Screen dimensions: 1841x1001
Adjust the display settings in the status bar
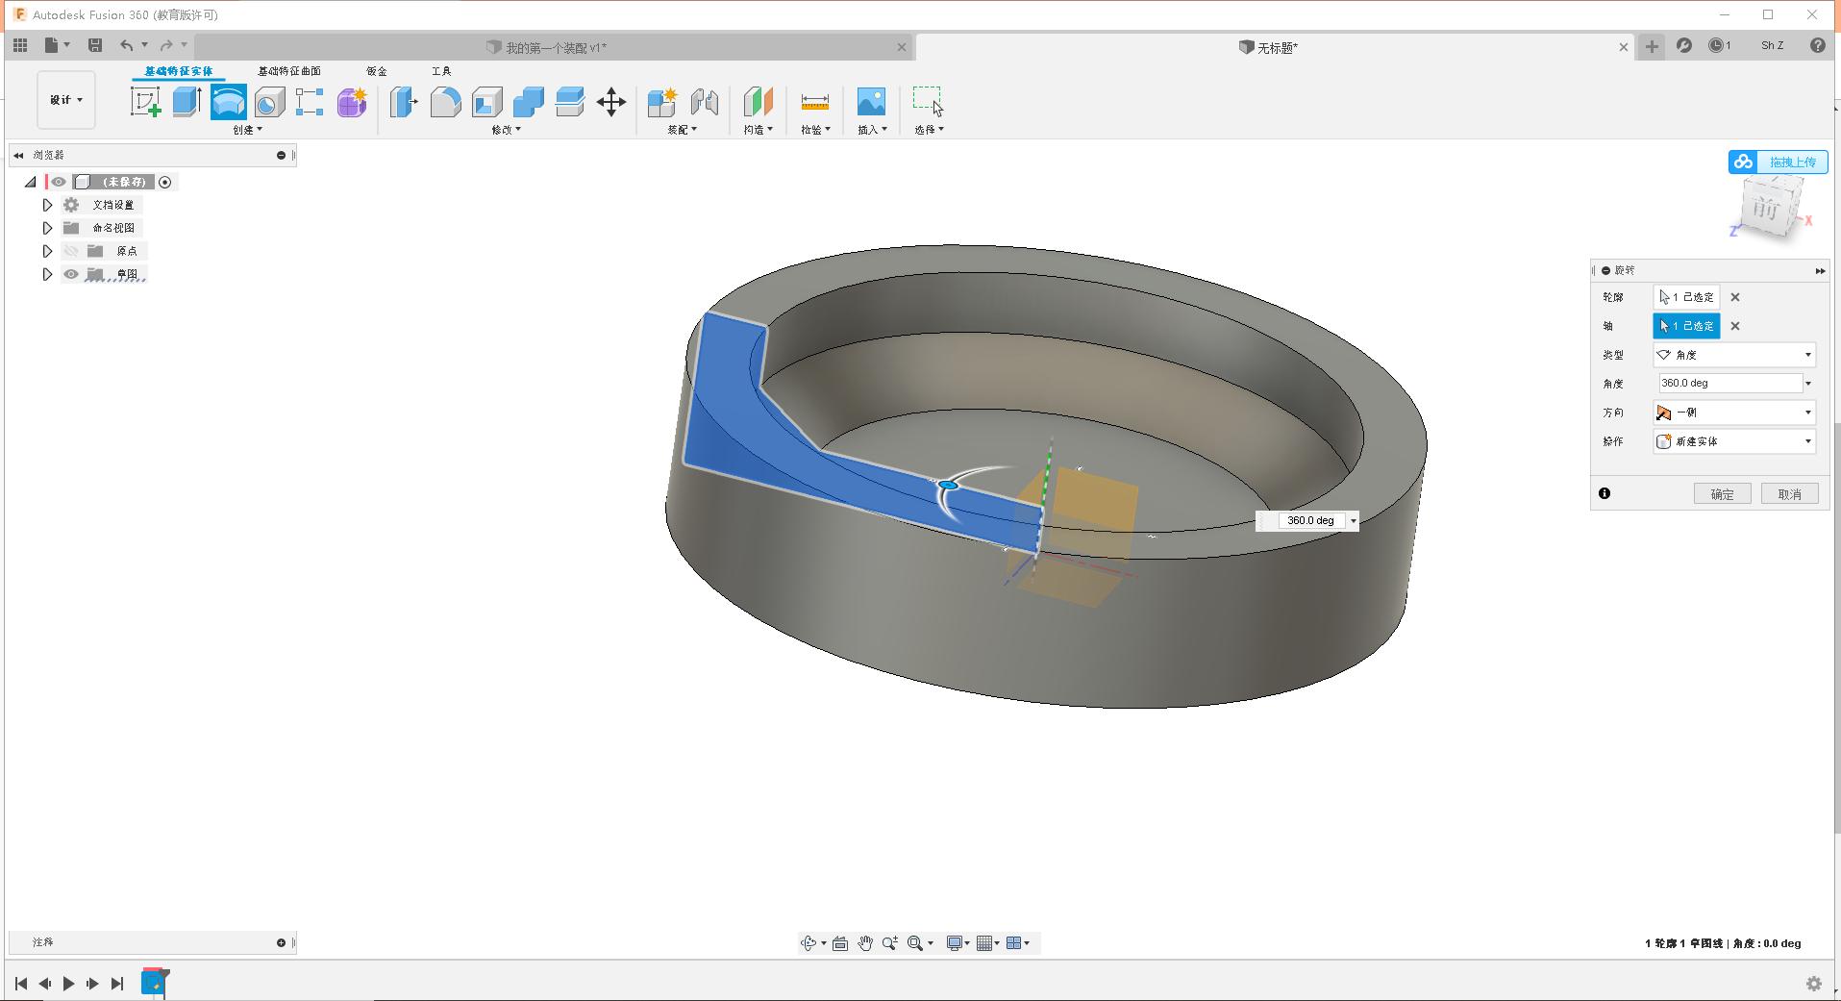(956, 942)
